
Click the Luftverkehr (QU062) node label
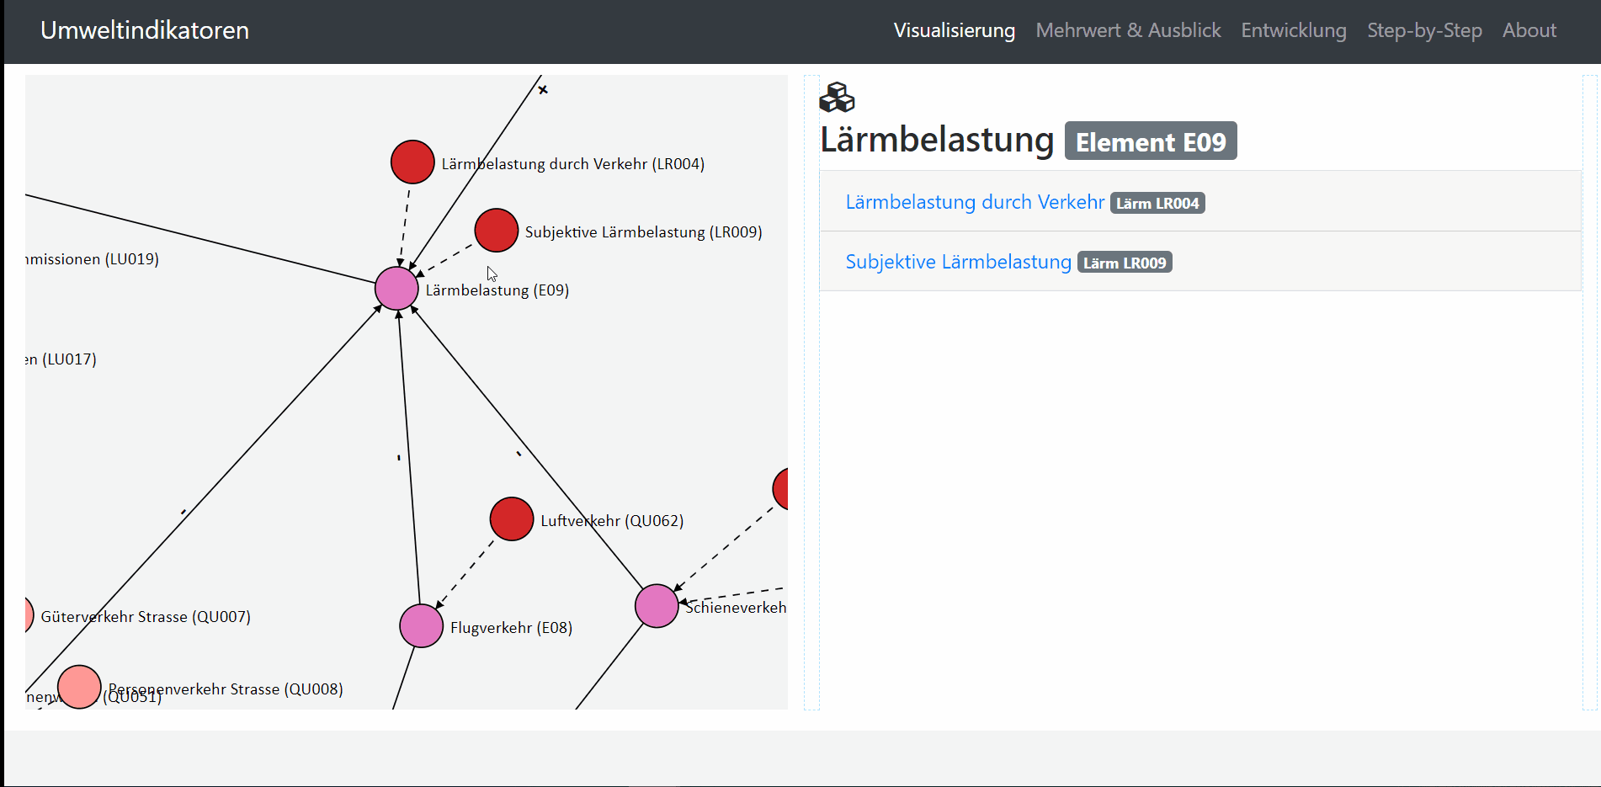pyautogui.click(x=612, y=521)
